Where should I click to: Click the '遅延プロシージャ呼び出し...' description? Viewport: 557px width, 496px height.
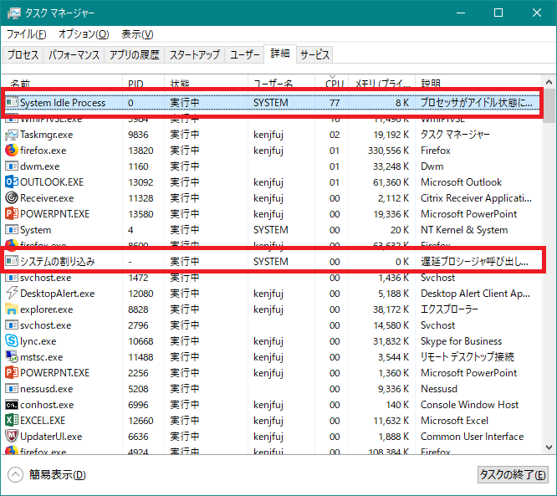pyautogui.click(x=474, y=262)
